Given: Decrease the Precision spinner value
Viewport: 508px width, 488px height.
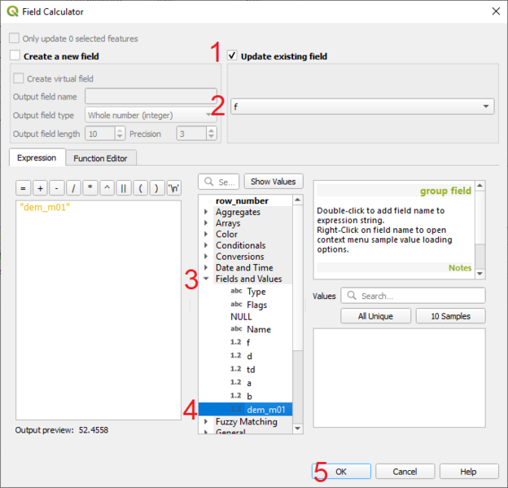Looking at the screenshot, I should (211, 137).
